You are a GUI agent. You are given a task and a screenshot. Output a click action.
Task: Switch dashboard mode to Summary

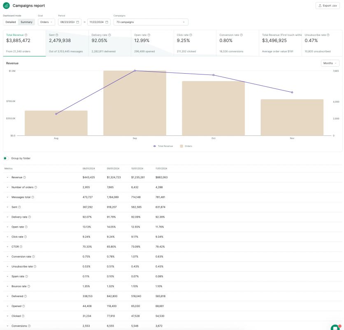(x=26, y=22)
